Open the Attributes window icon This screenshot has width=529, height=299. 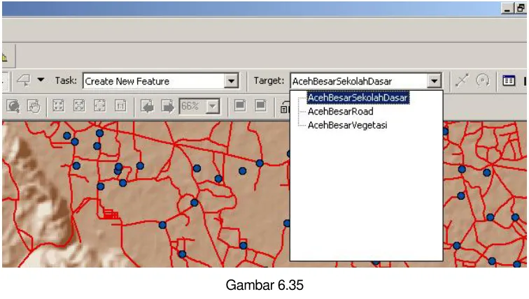point(509,80)
